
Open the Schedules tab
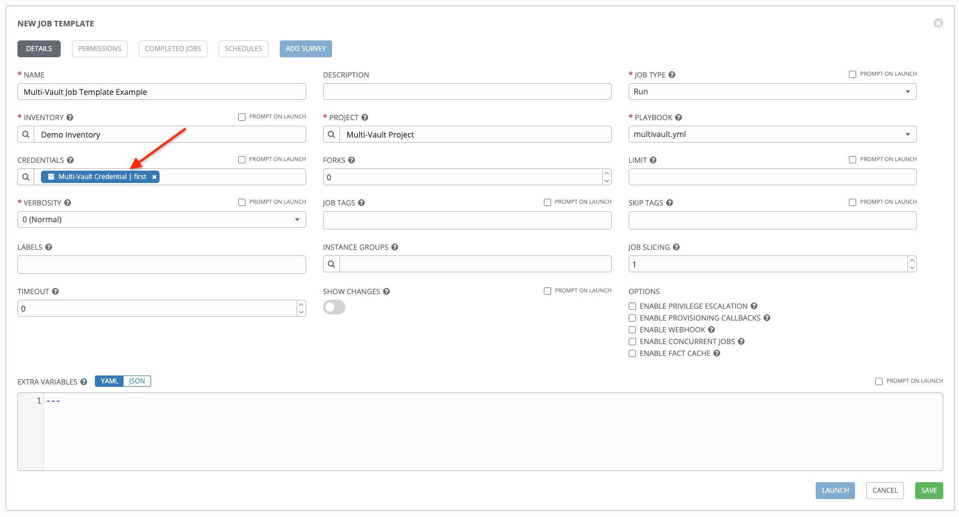pyautogui.click(x=243, y=49)
